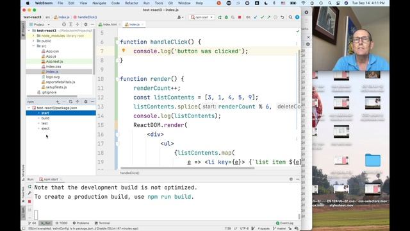
Task: Open the Event Log button
Action: 284,223
